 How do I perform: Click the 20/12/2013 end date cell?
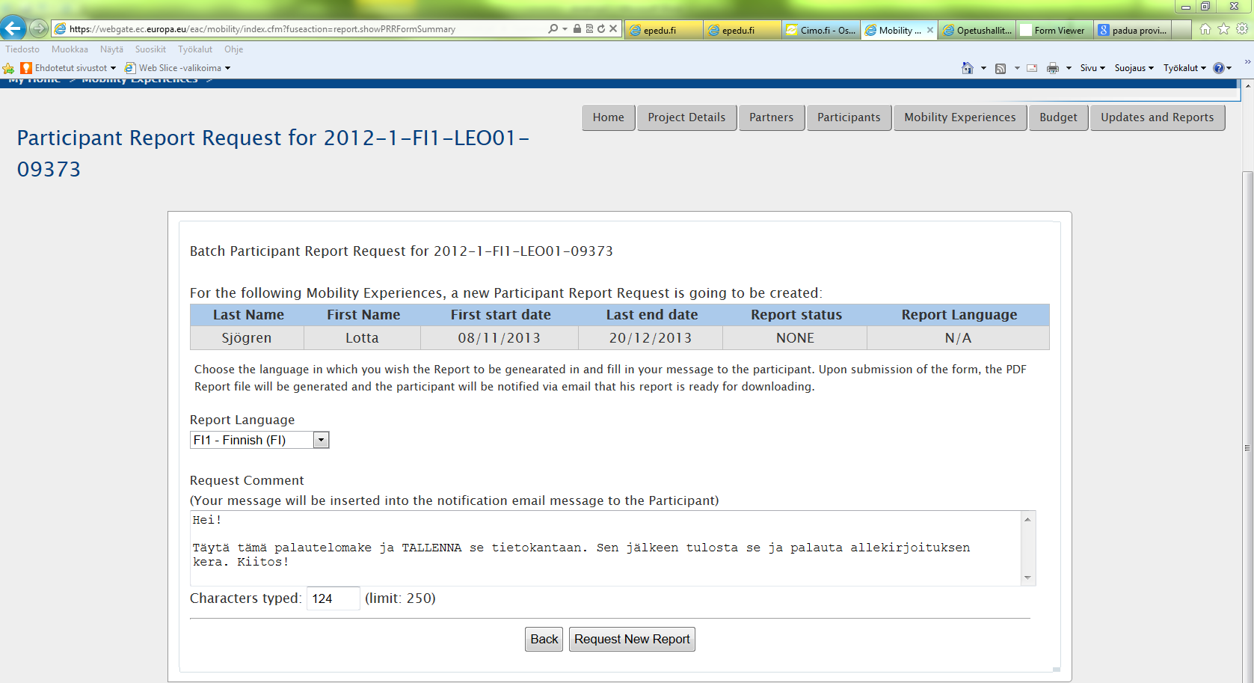651,338
